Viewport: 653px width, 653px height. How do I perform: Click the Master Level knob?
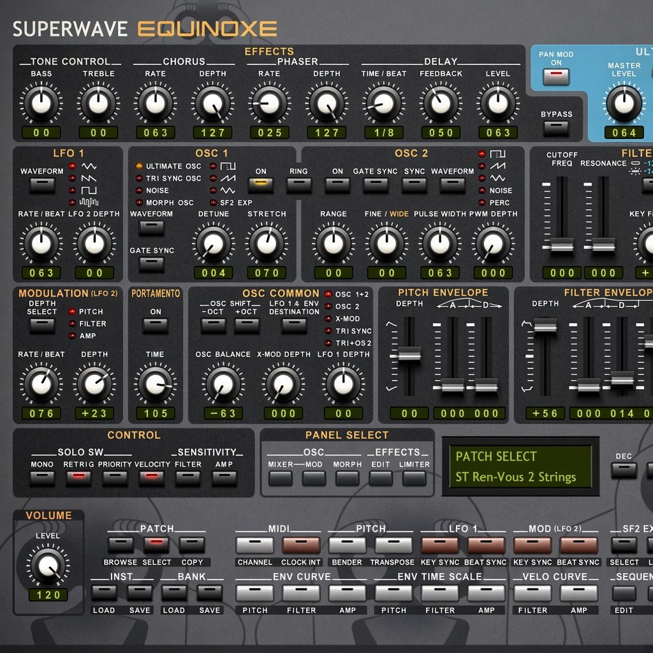(x=624, y=103)
